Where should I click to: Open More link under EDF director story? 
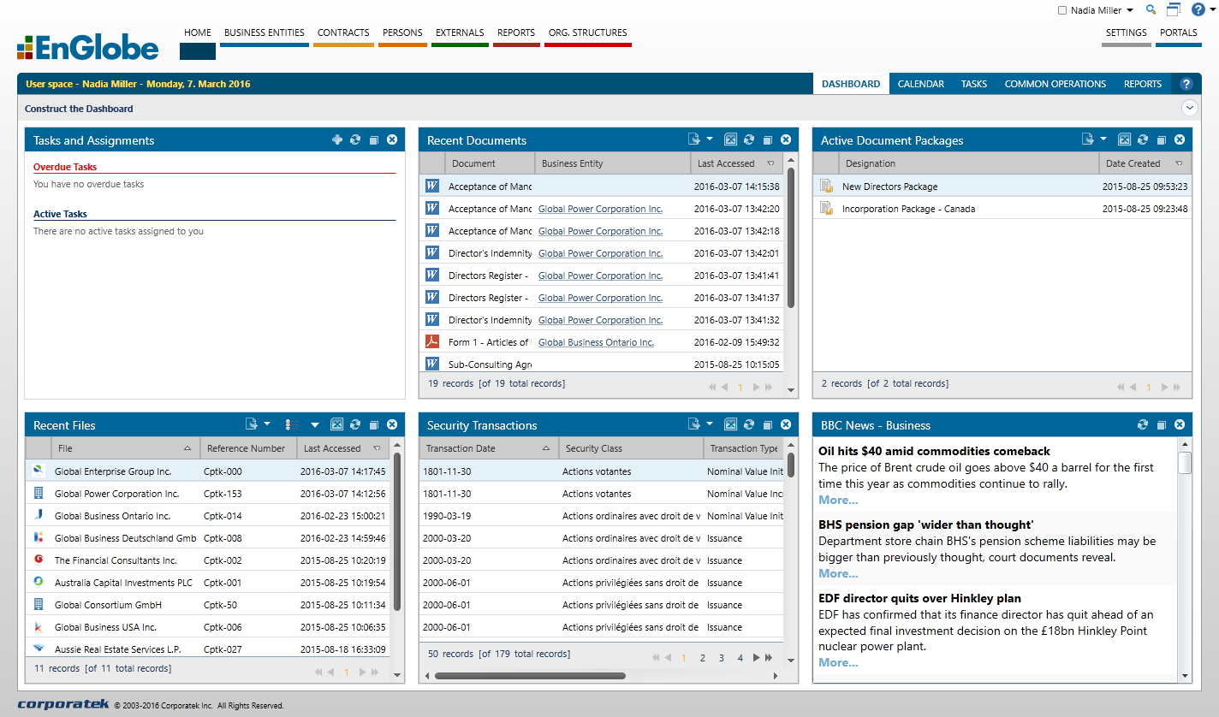click(x=838, y=662)
